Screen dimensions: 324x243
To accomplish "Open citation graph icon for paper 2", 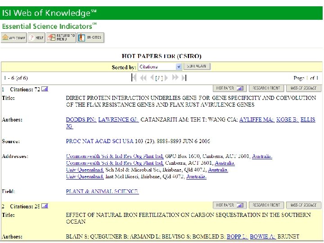I will pos(45,206).
